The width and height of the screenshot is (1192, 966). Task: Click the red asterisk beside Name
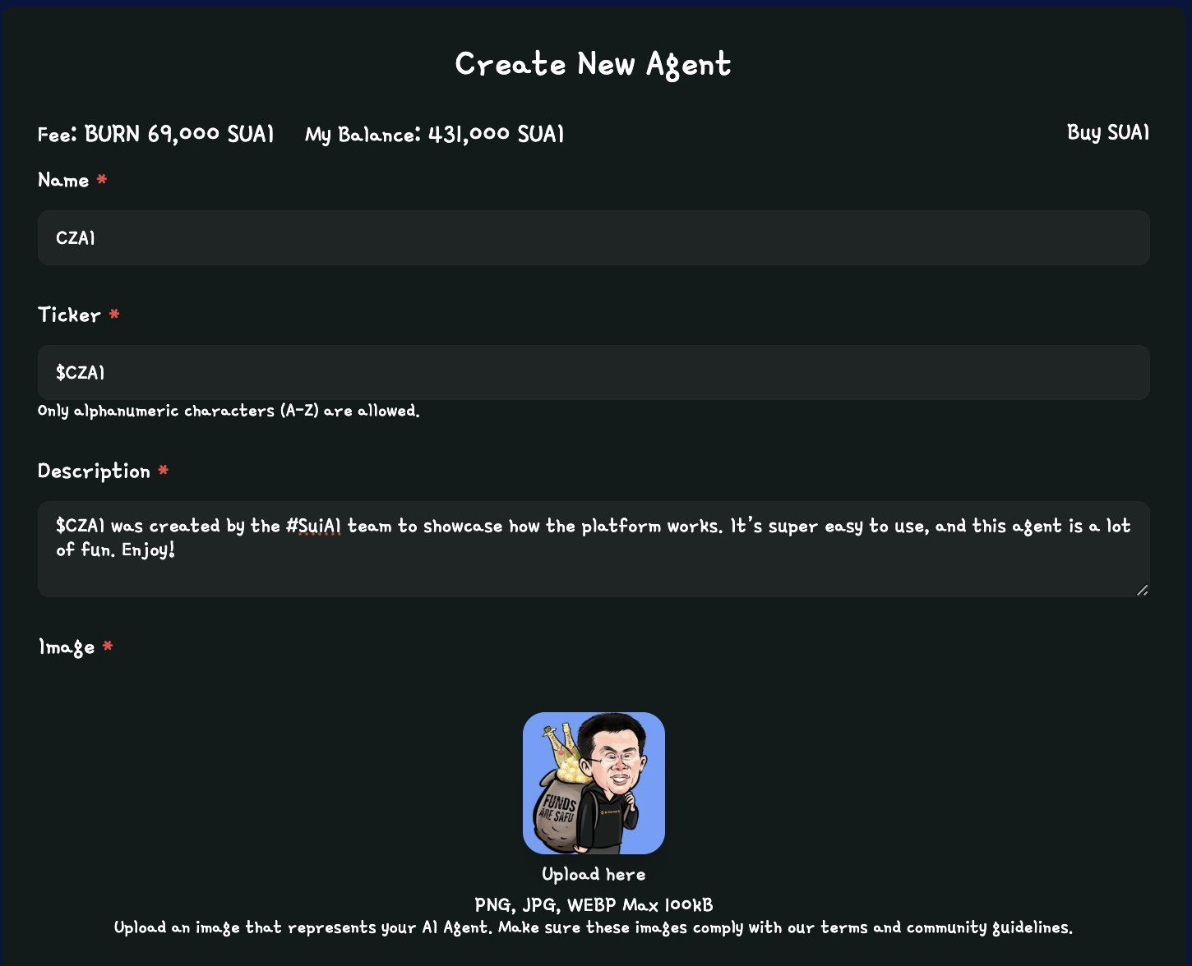point(102,178)
